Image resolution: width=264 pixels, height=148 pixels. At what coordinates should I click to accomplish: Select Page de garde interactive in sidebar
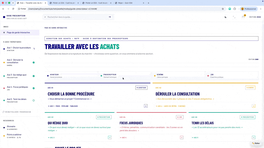(x=20, y=33)
